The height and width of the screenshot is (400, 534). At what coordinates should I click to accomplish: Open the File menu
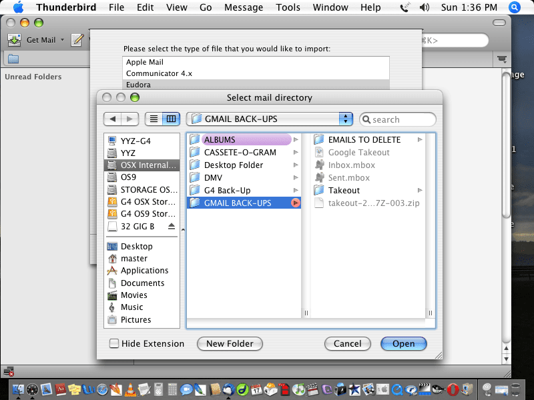(x=116, y=7)
